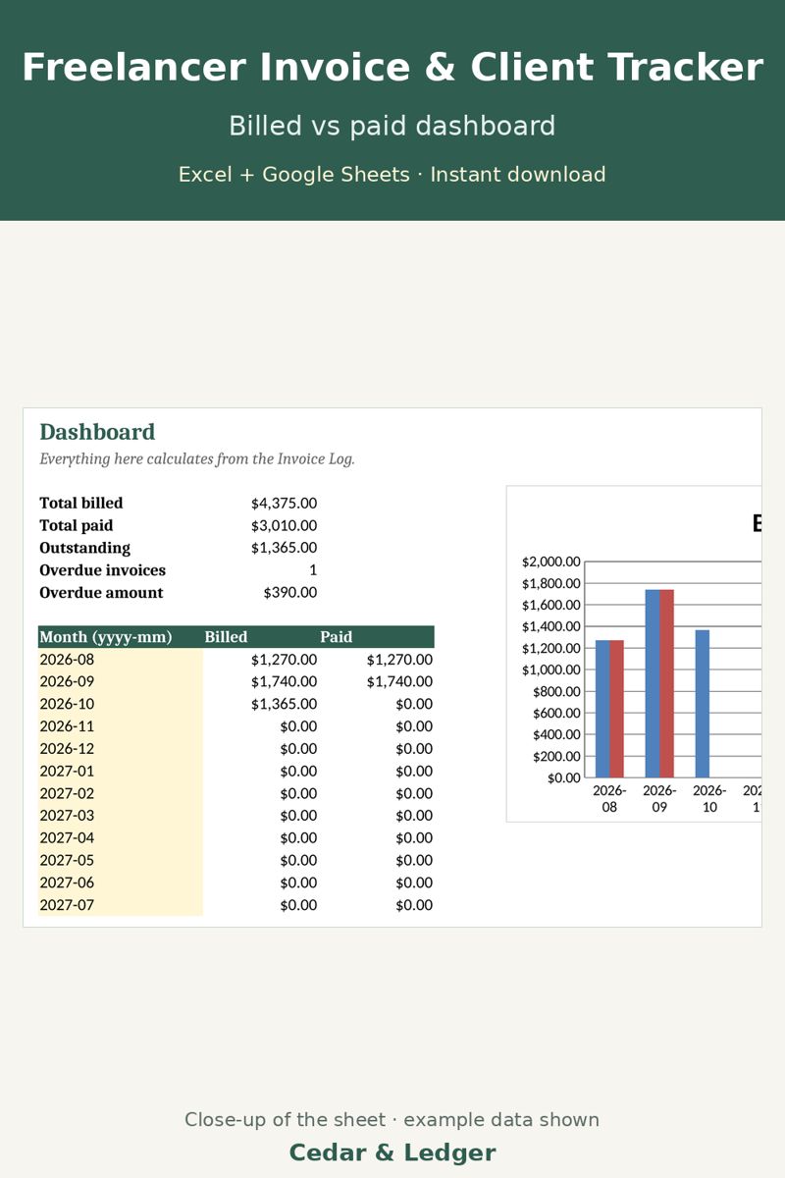The image size is (785, 1178).
Task: Select the Overdue amount label
Action: [x=101, y=593]
